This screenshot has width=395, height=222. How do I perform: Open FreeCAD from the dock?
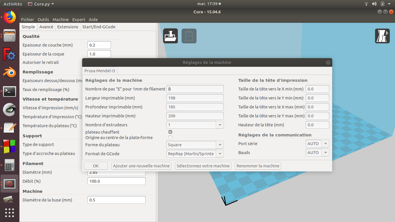coord(10,54)
